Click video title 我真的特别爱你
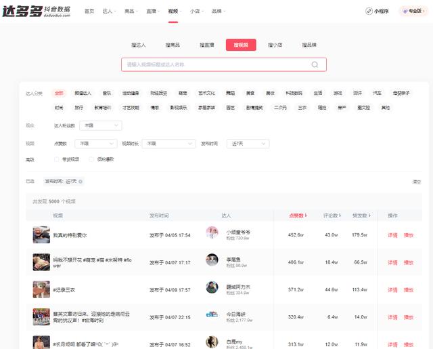Viewport: 433px width, 349px height. (70, 235)
